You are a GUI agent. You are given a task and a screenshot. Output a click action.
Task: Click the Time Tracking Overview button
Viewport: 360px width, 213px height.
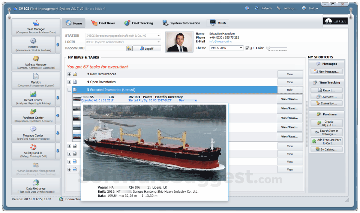click(327, 97)
